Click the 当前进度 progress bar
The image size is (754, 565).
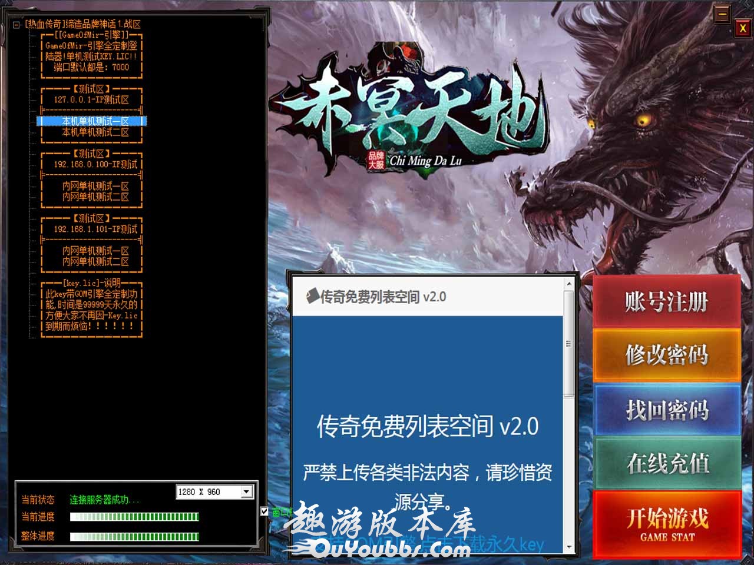[134, 517]
